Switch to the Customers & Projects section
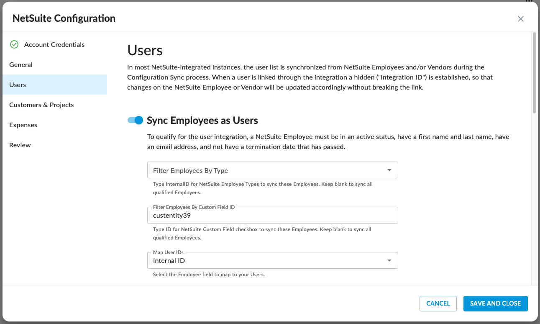The width and height of the screenshot is (540, 324). click(41, 105)
